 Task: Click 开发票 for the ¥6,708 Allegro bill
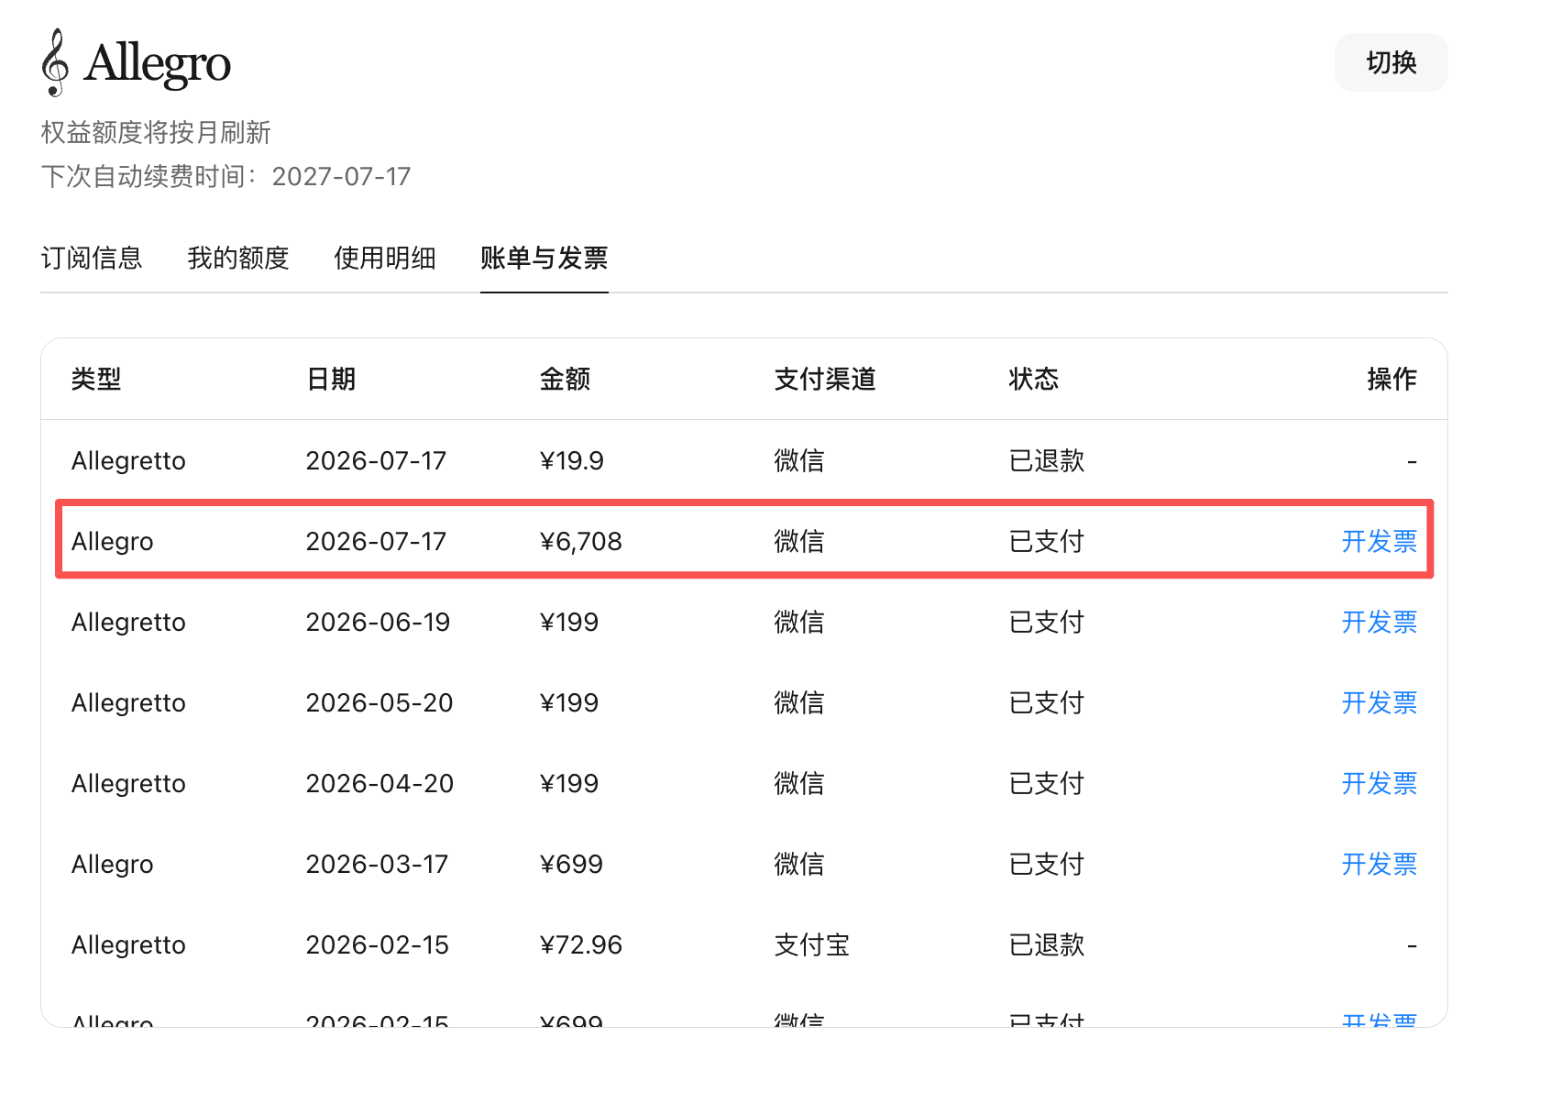(1379, 541)
